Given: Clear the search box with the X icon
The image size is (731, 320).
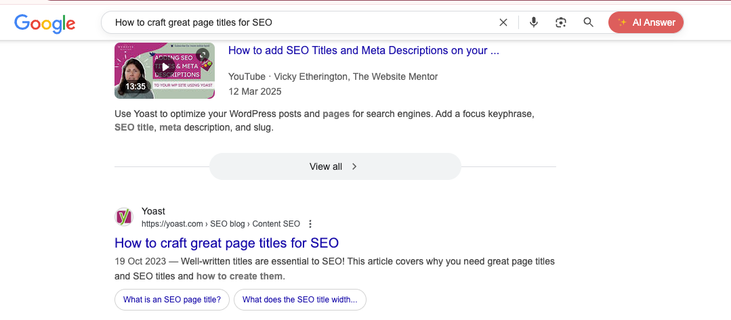Looking at the screenshot, I should (503, 22).
